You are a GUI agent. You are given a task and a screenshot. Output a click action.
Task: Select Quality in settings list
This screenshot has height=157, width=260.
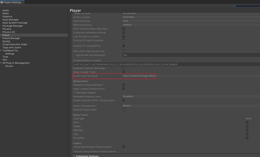[x=6, y=41]
